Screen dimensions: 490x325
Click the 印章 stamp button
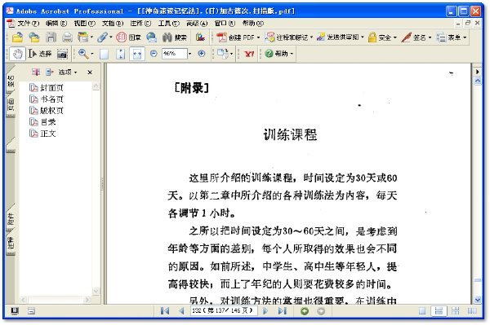[x=128, y=37]
